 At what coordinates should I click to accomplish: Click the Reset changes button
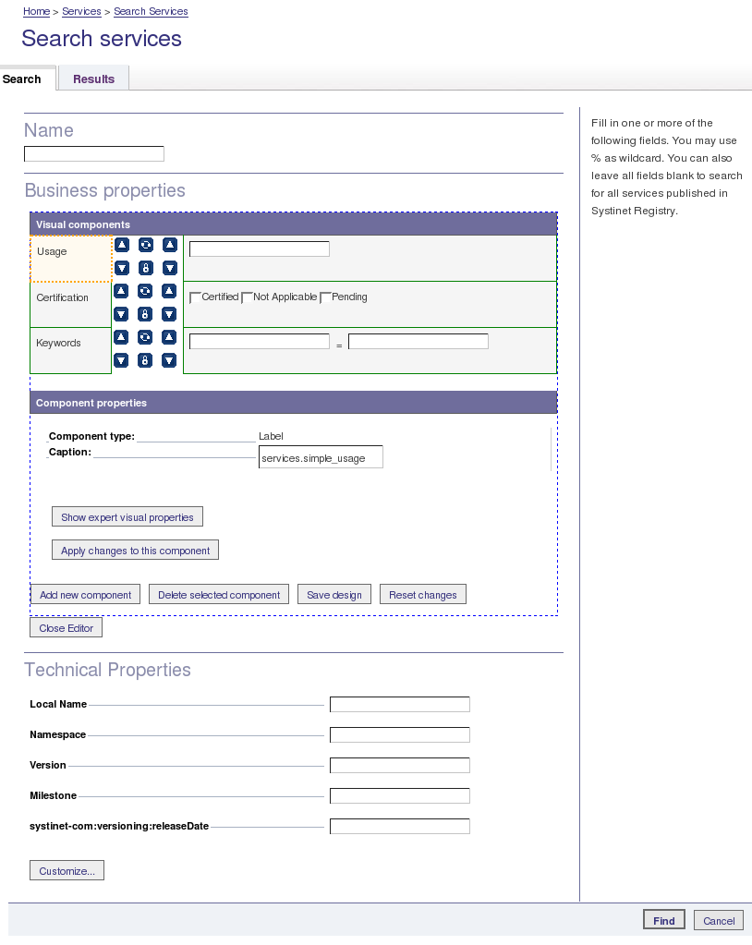pyautogui.click(x=422, y=594)
